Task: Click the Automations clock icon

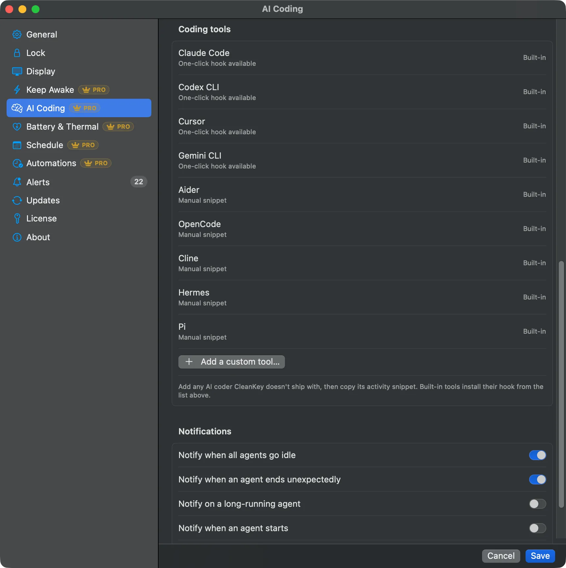Action: point(17,164)
